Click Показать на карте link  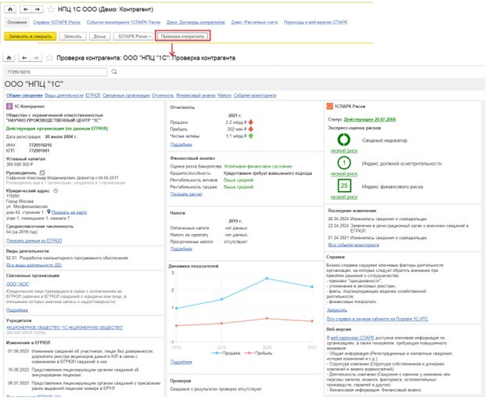(x=69, y=212)
